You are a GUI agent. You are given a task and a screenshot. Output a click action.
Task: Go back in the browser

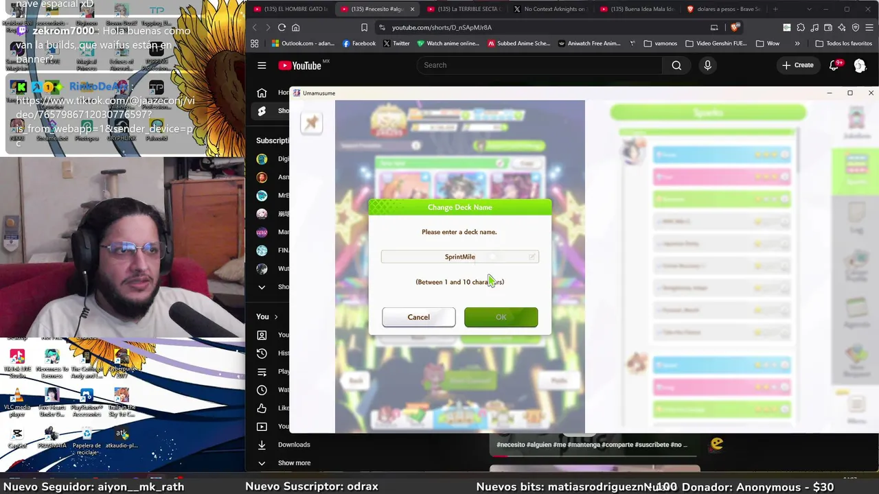coord(254,27)
